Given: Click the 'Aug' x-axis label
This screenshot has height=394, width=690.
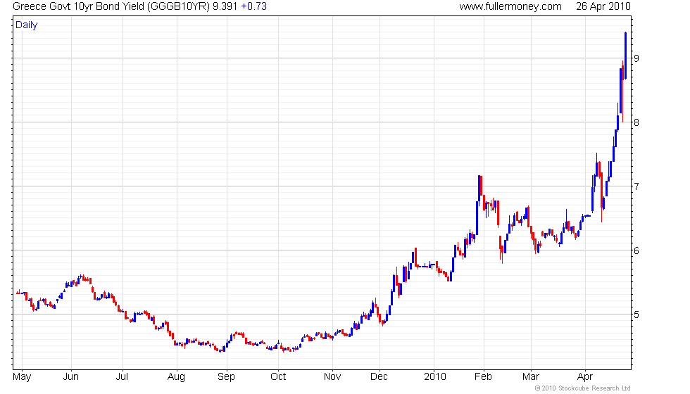Looking at the screenshot, I should (177, 377).
